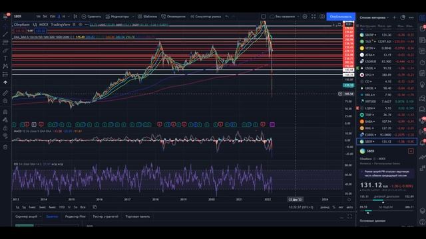Toggle авто auto scale
Screen dimensions: 426x239
(349, 207)
